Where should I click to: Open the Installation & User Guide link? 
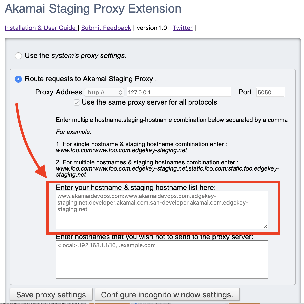(40, 28)
